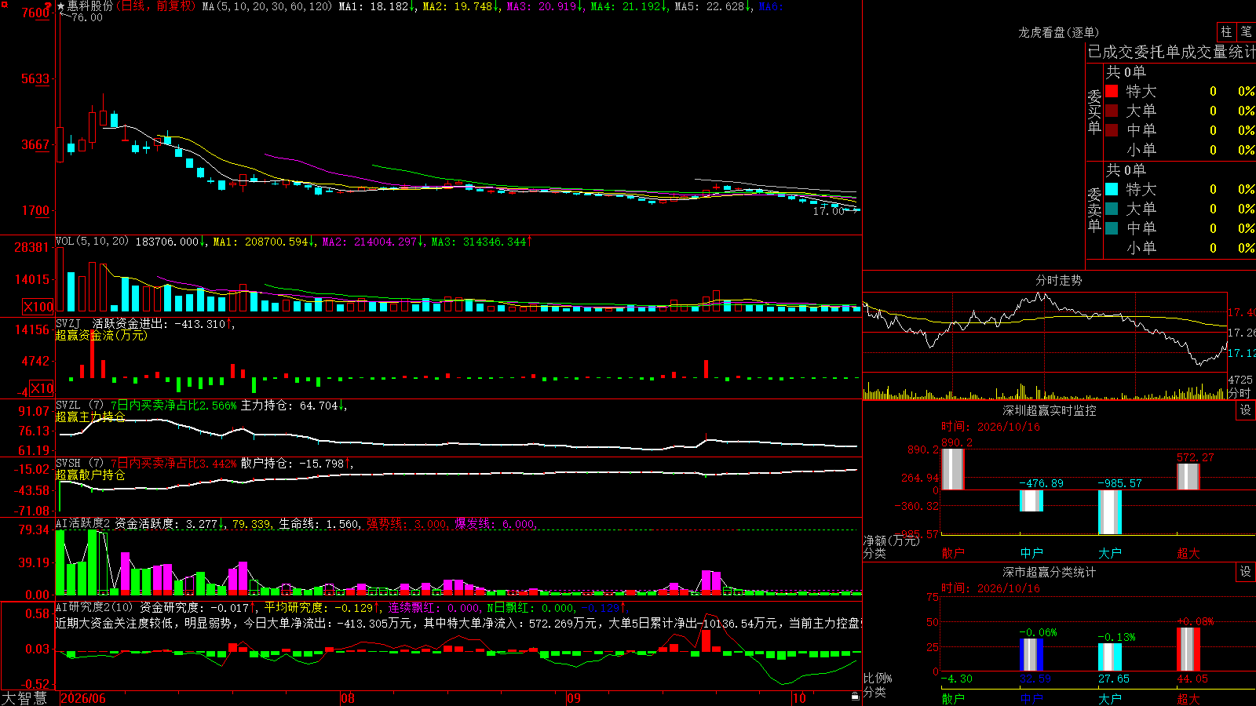Click the AI活跃度2 indicator name
The width and height of the screenshot is (1256, 706).
click(83, 523)
